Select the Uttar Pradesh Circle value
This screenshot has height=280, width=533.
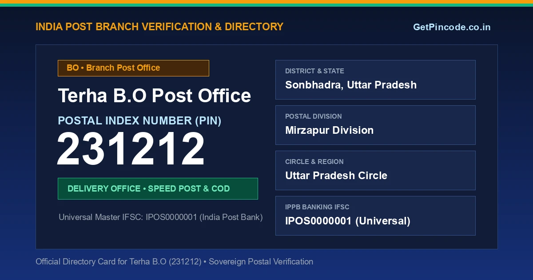coord(336,176)
